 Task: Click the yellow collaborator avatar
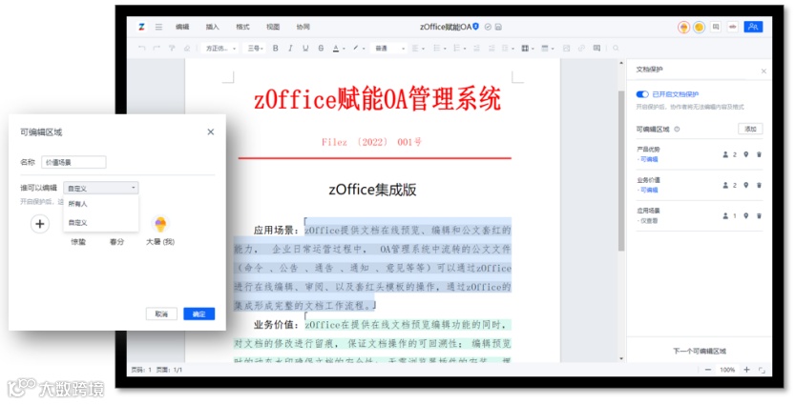[700, 27]
